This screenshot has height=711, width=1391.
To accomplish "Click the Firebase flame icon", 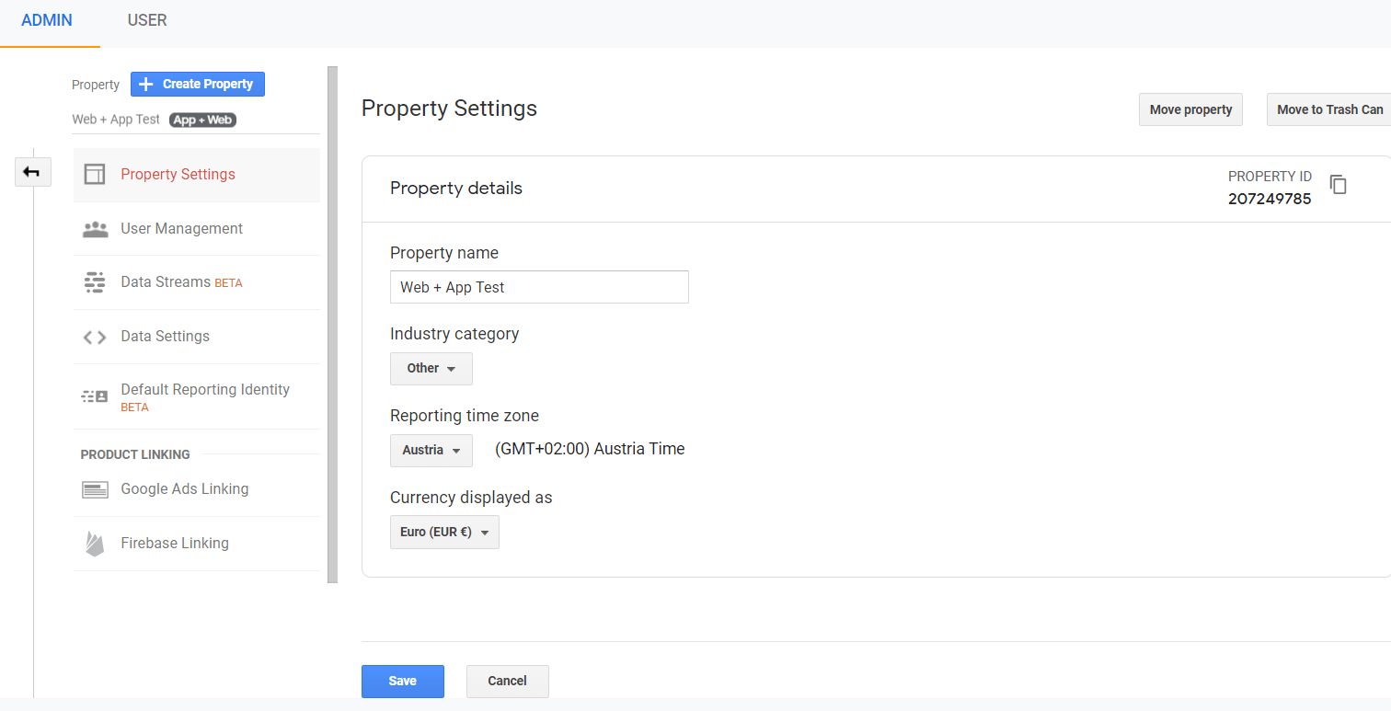I will pyautogui.click(x=95, y=544).
